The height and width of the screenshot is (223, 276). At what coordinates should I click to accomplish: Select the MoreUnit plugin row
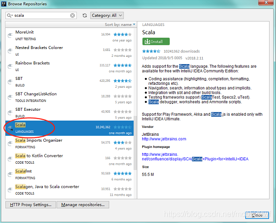coord(69,36)
